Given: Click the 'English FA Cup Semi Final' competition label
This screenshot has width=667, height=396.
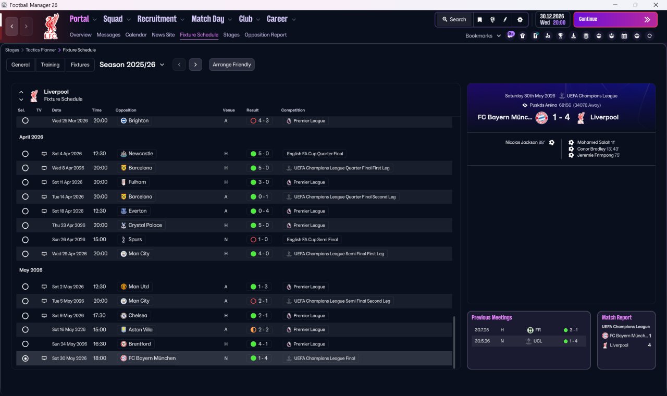Looking at the screenshot, I should click(x=312, y=240).
